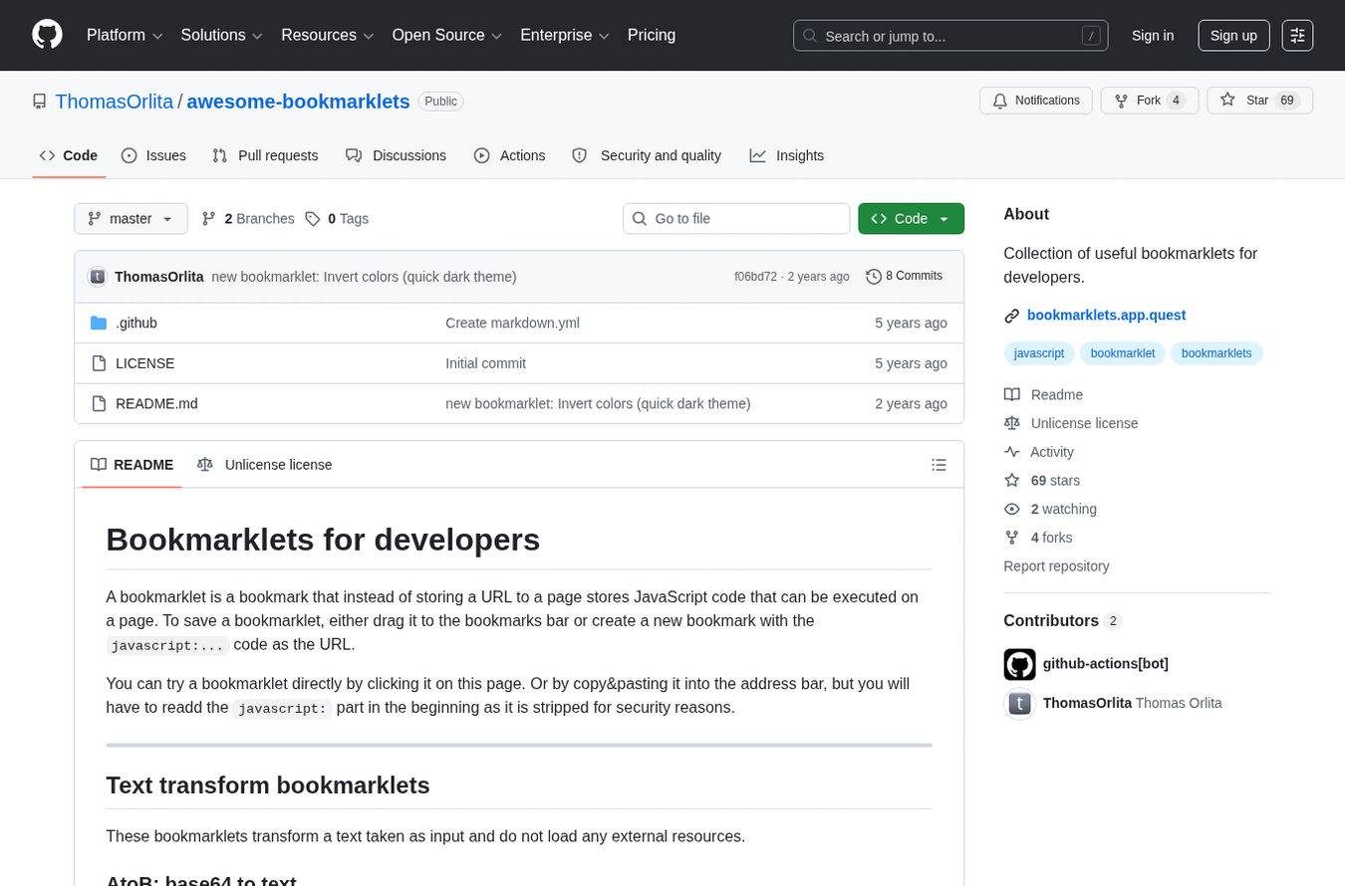Expand the Resources menu
1345x886 pixels.
pyautogui.click(x=328, y=36)
